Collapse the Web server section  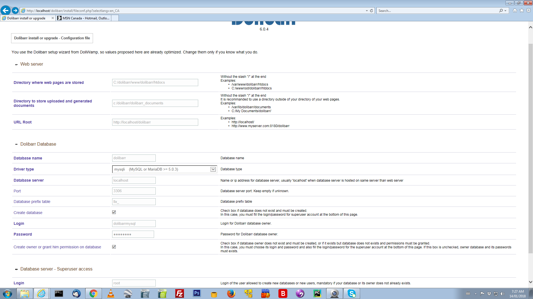point(16,64)
